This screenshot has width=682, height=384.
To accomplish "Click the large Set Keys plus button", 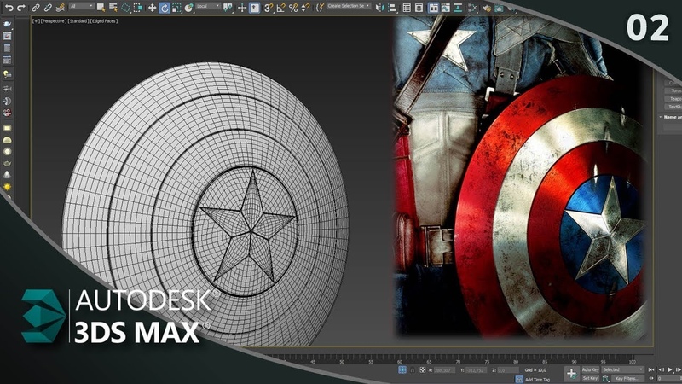I will pos(572,374).
